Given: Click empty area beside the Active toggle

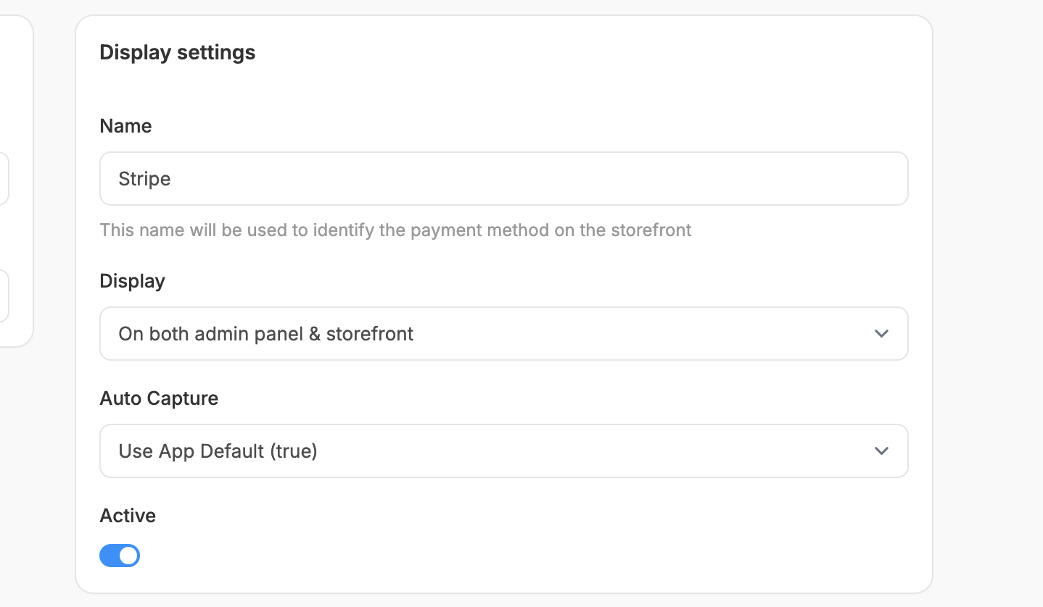Looking at the screenshot, I should [435, 556].
